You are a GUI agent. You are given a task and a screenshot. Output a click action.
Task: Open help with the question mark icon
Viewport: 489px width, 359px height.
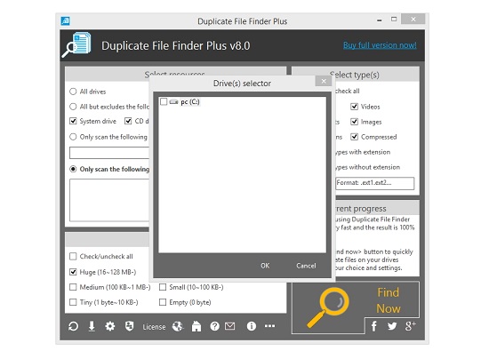(x=214, y=326)
